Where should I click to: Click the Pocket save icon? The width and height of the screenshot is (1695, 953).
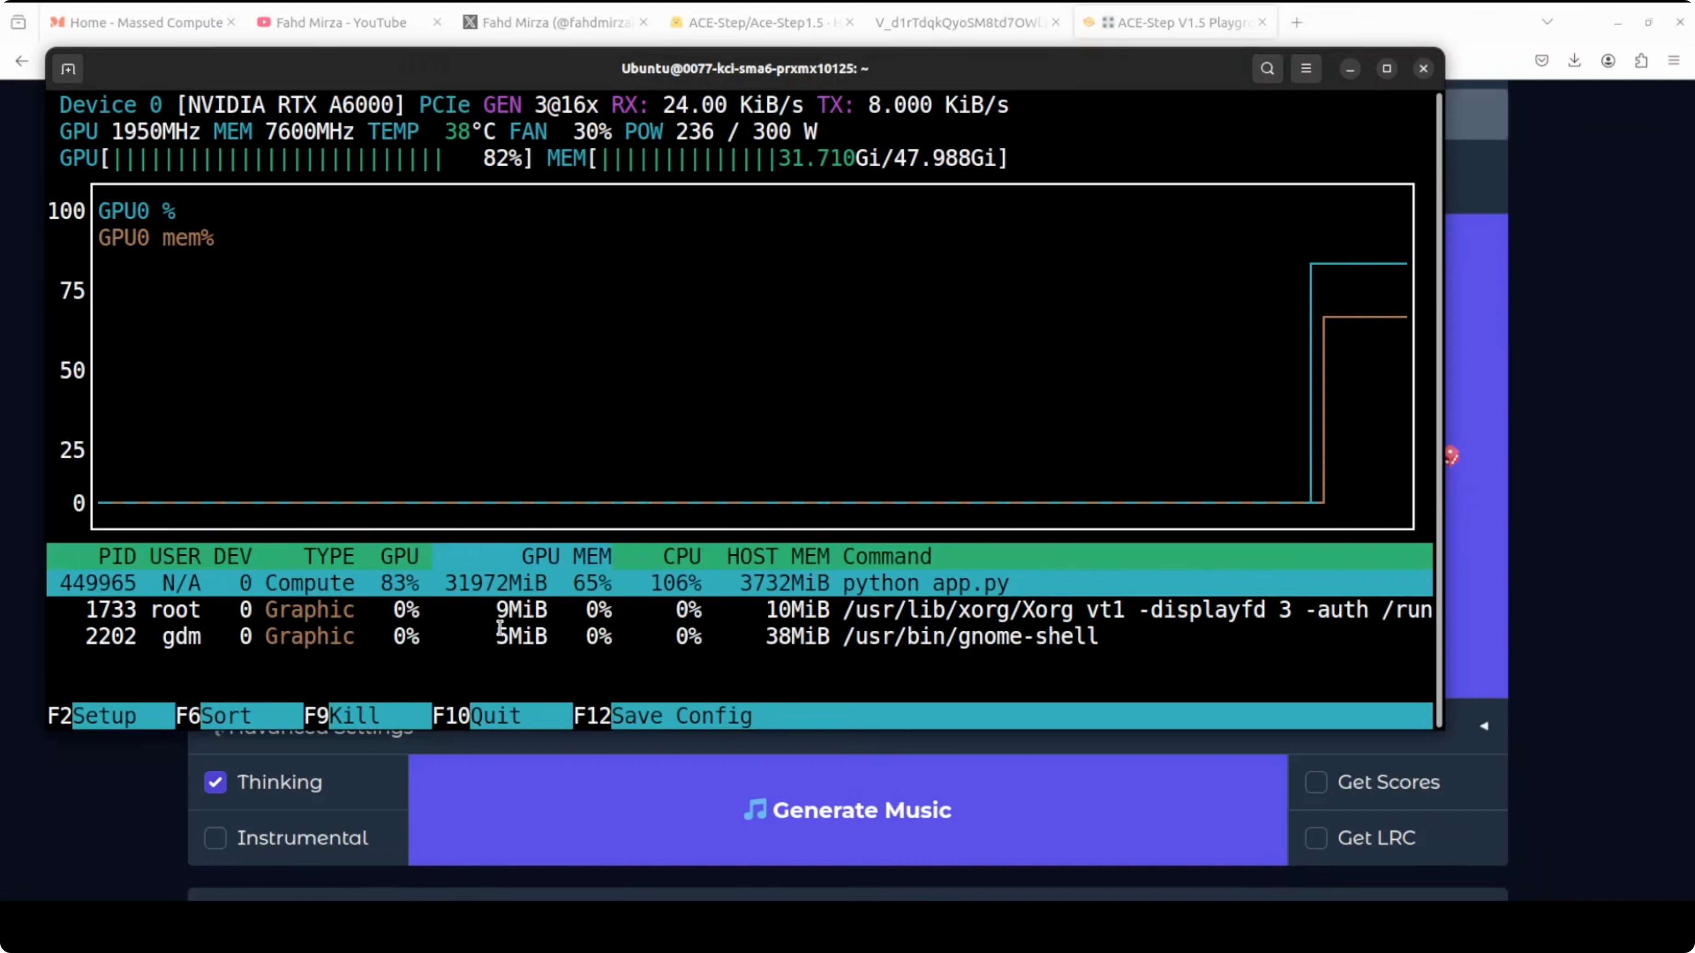[1541, 61]
